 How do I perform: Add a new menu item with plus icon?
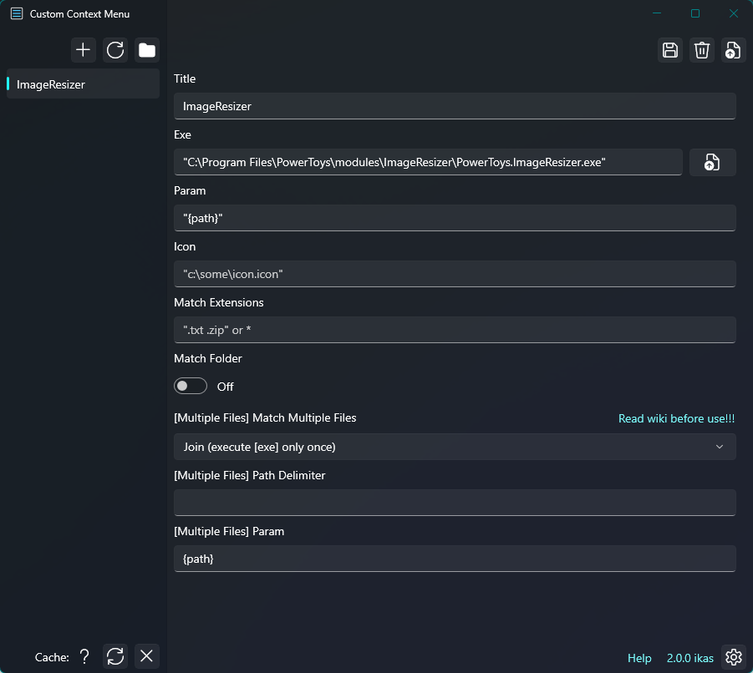83,50
